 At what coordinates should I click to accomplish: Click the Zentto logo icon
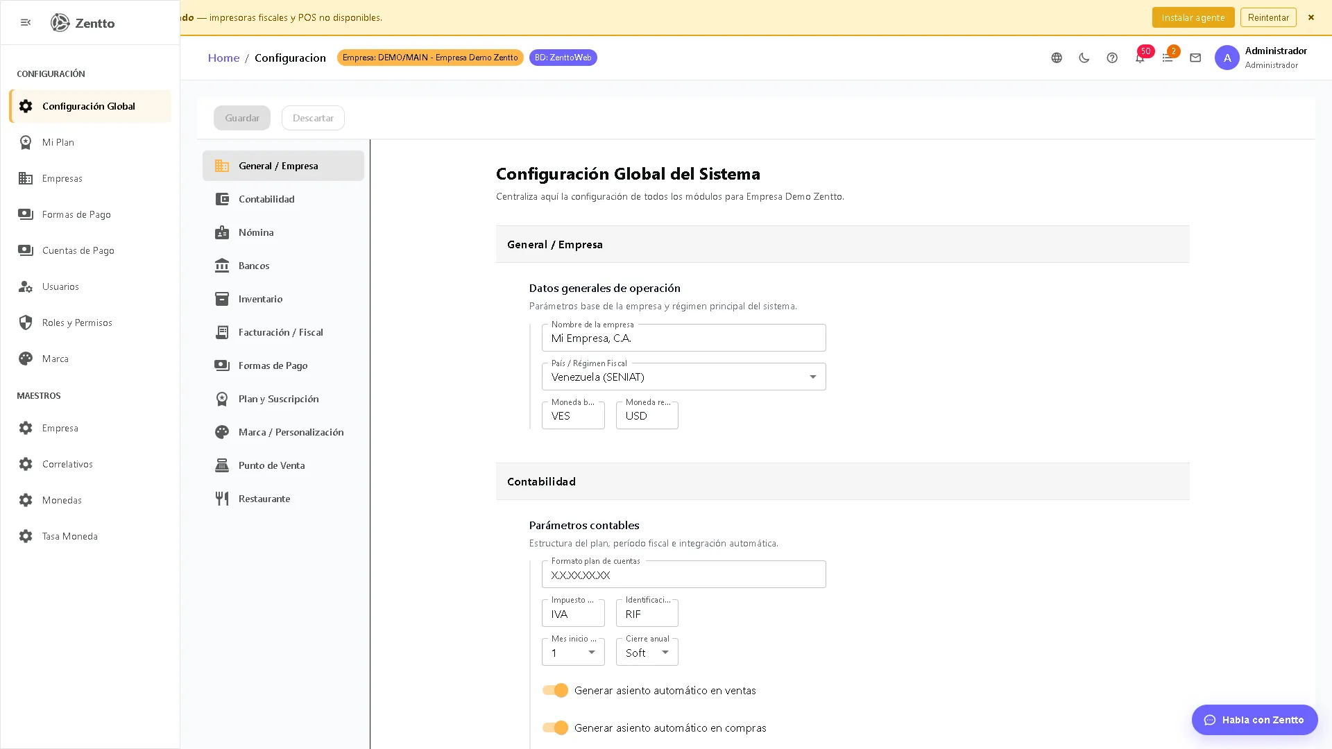tap(60, 23)
